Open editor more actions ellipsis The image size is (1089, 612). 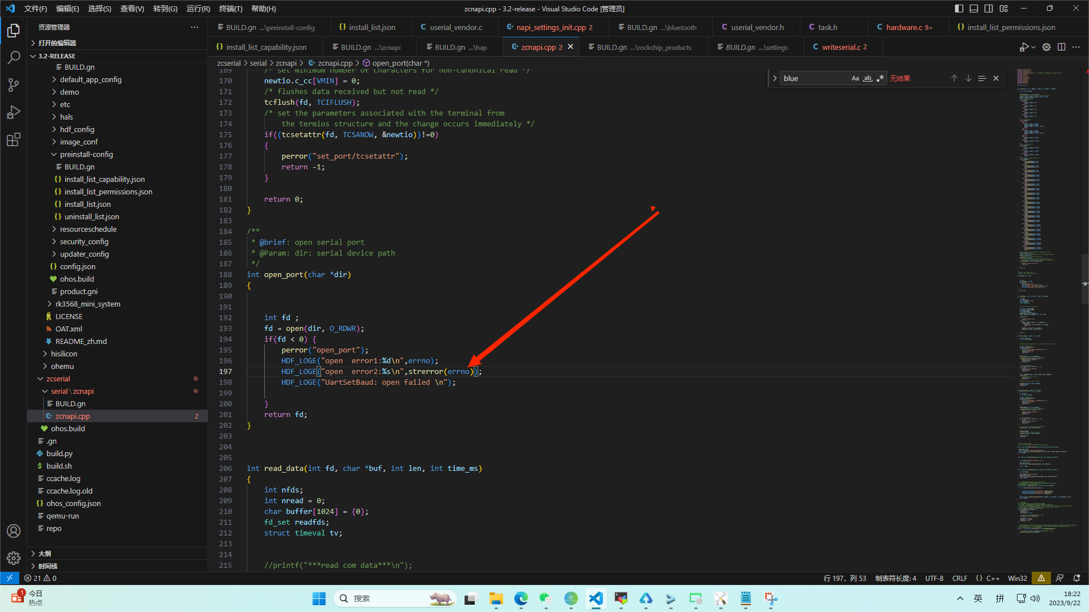pos(1076,47)
